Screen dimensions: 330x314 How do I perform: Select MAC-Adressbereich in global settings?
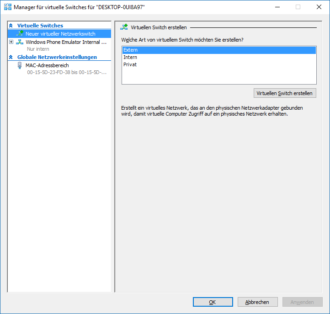tap(47, 65)
